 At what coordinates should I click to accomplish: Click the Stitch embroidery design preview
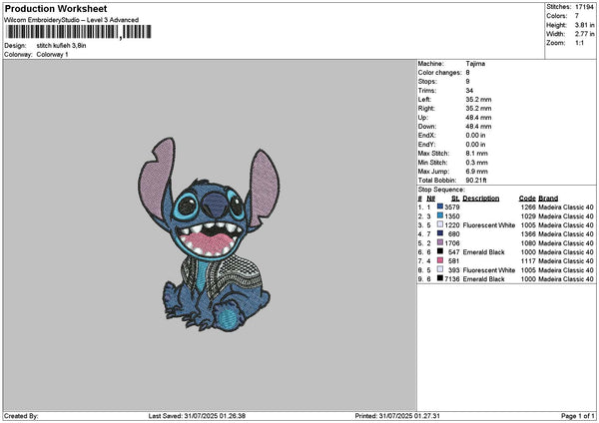click(209, 234)
